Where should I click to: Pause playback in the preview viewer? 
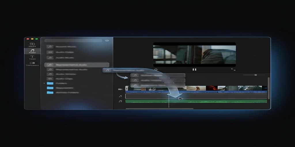(194, 69)
